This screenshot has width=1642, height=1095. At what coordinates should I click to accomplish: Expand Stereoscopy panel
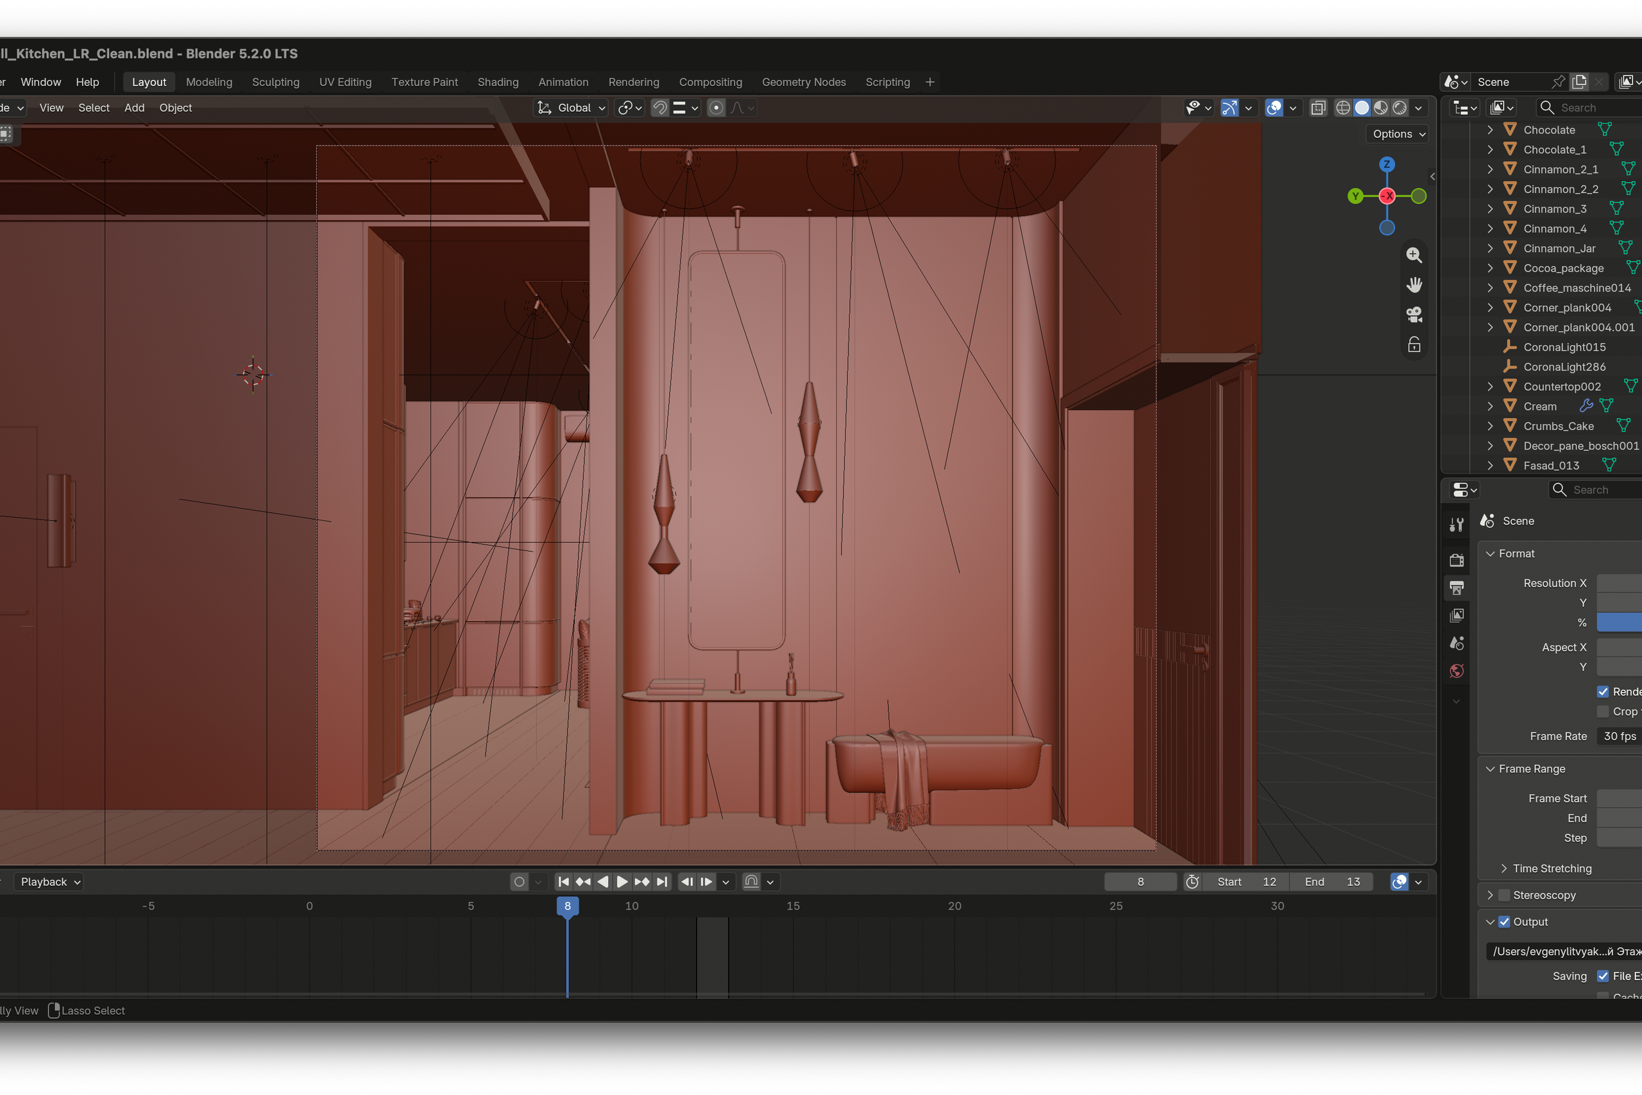coord(1490,896)
